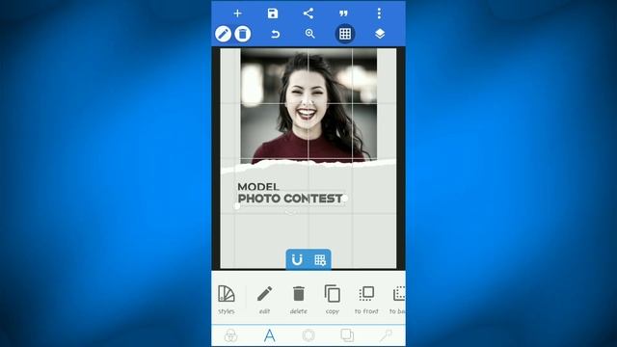617x347 pixels.
Task: Open the quotes icon
Action: (x=343, y=13)
